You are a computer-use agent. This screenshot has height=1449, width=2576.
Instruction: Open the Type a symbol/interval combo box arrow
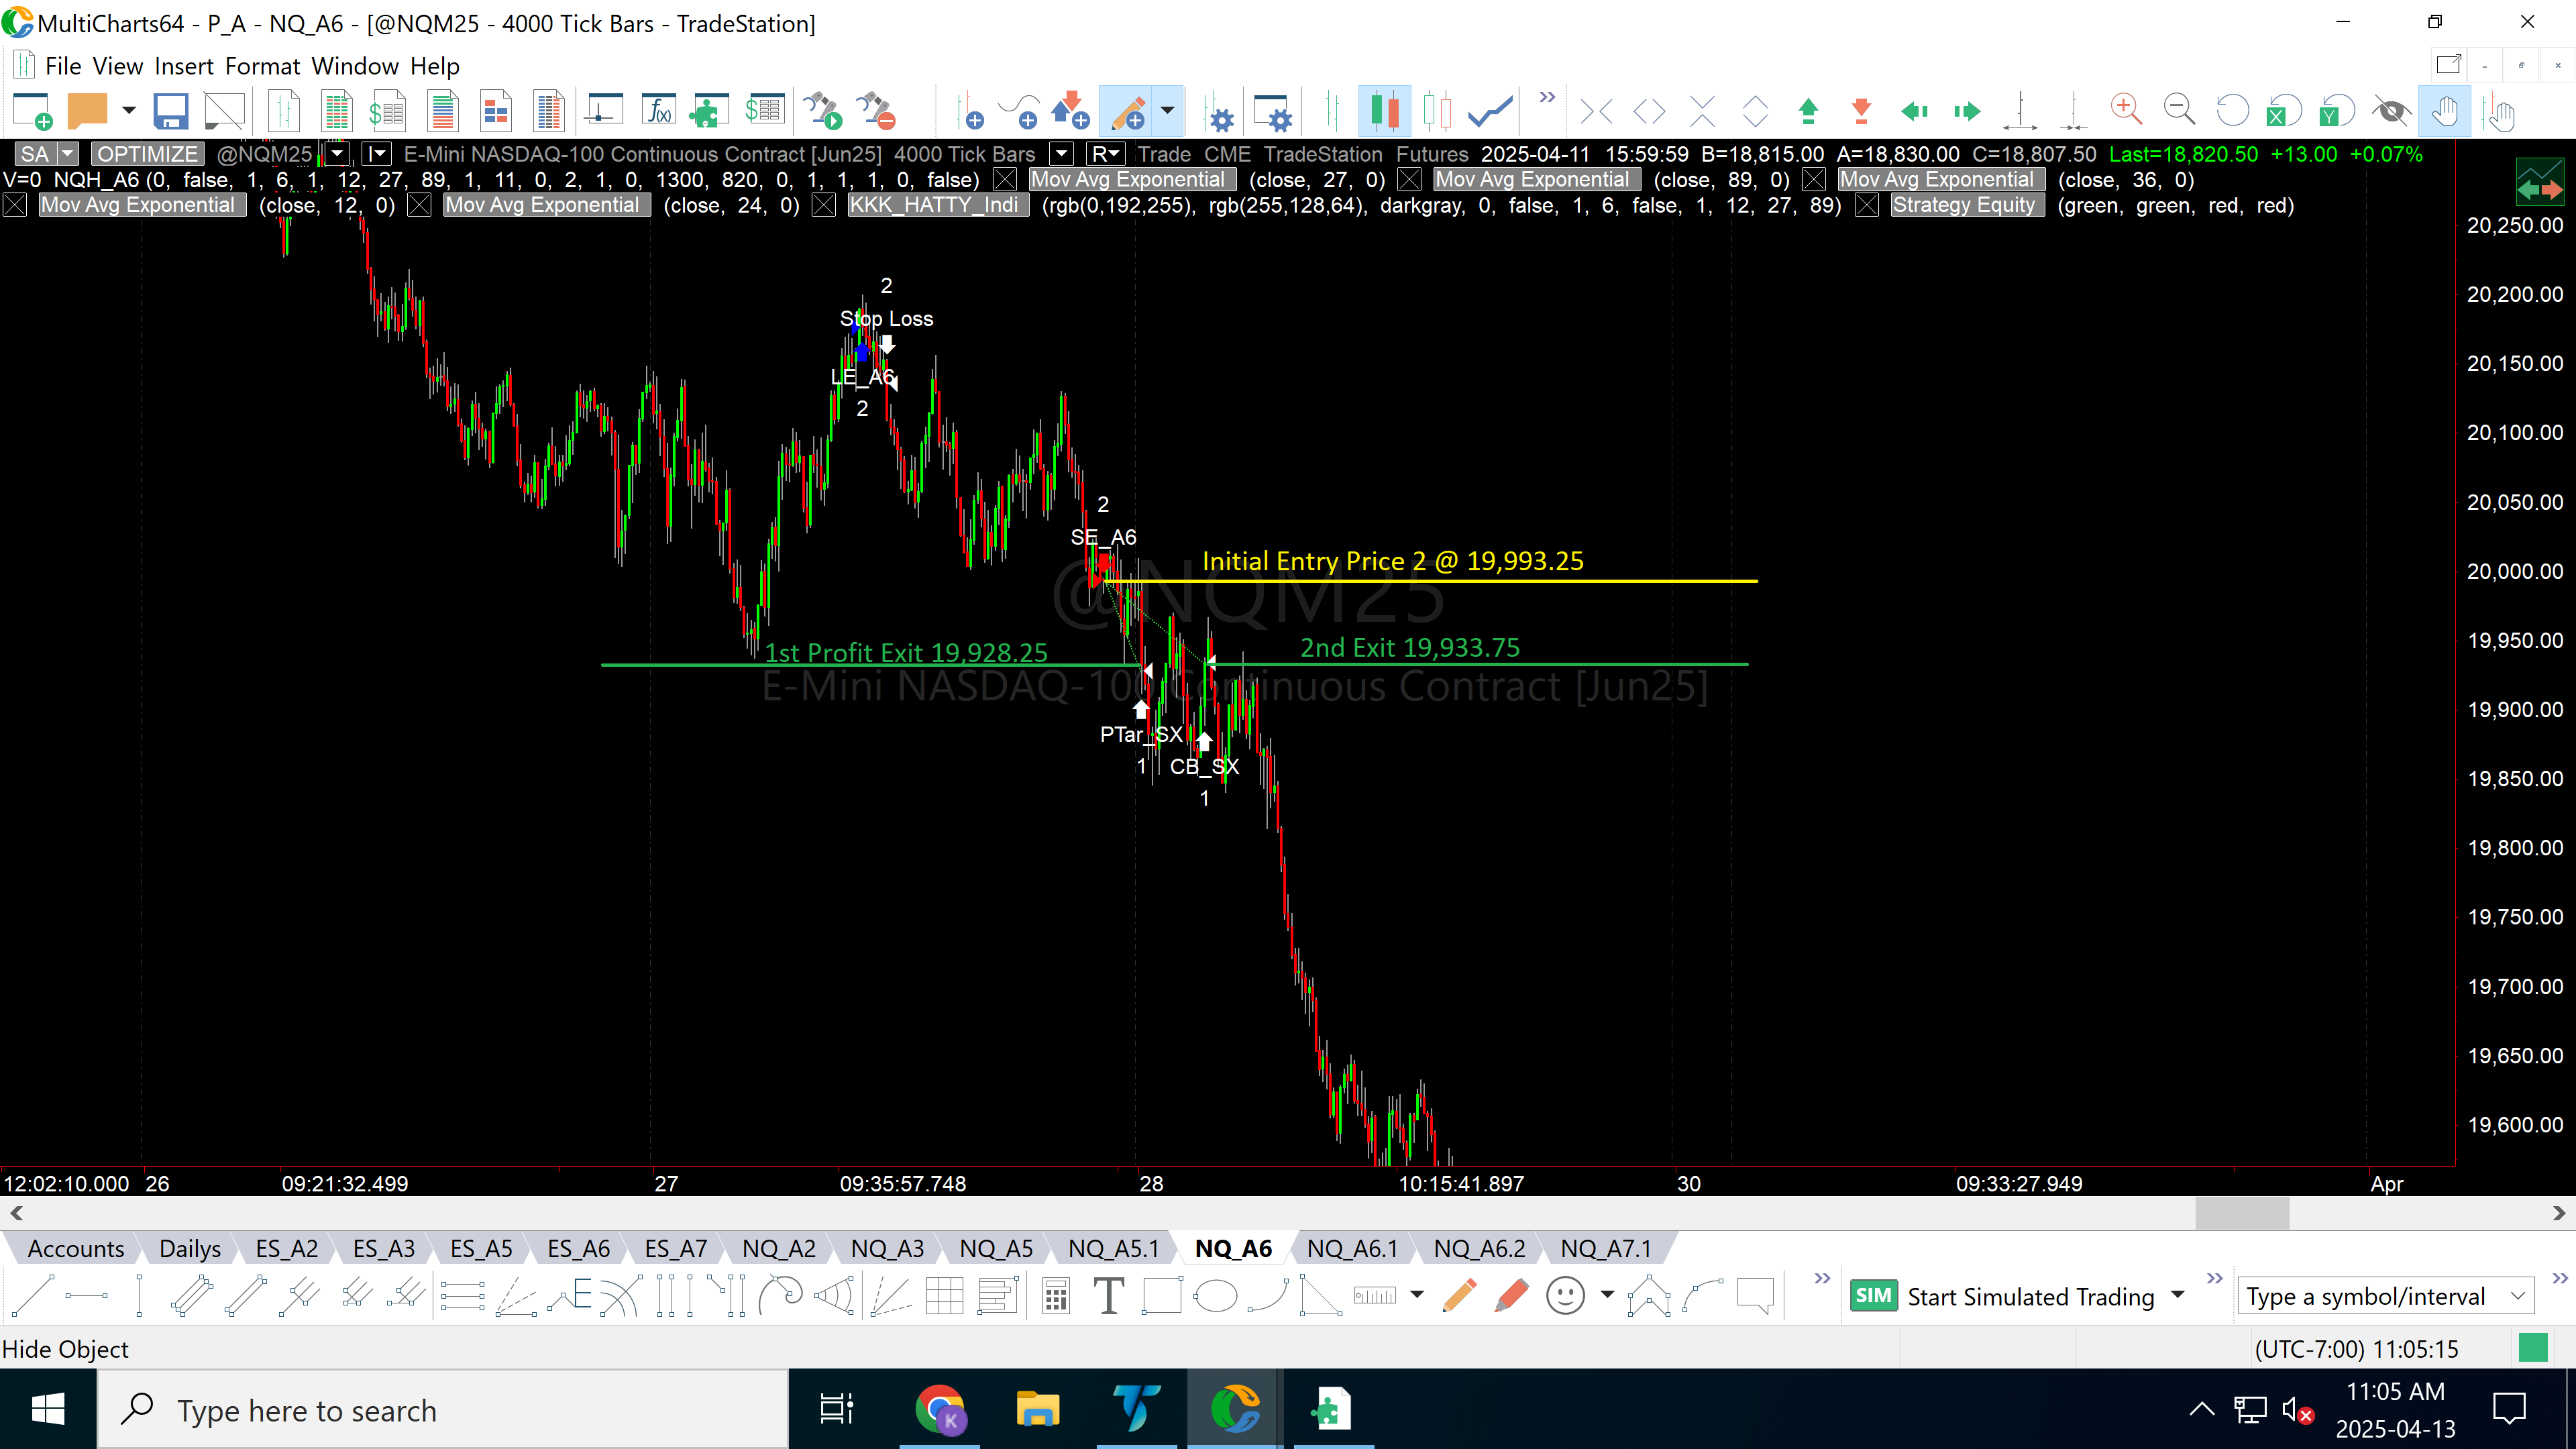(2517, 1297)
